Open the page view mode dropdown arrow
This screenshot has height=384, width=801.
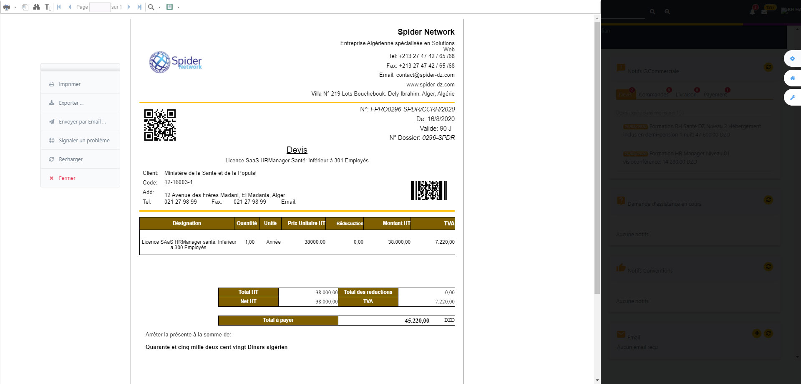pyautogui.click(x=178, y=7)
